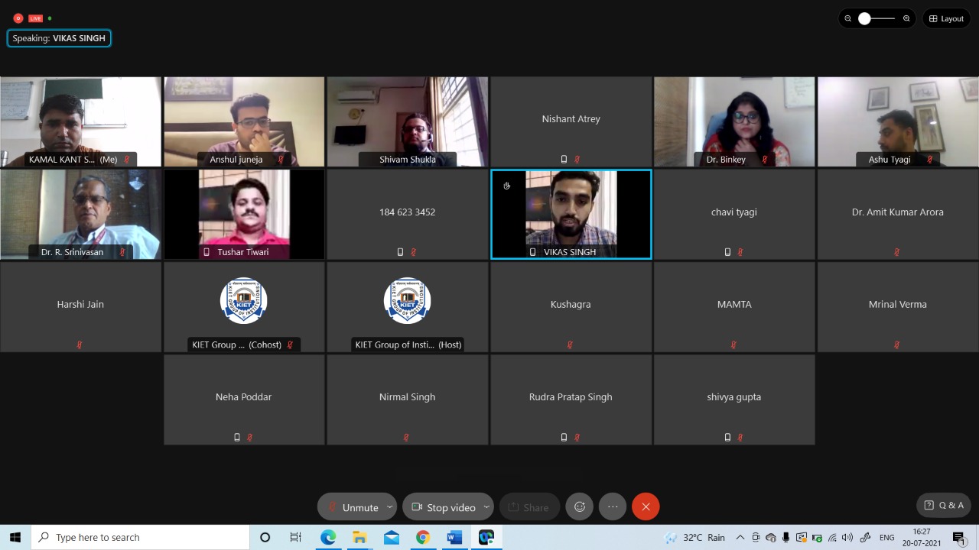Select Dr. Binkey's video tile
The image size is (979, 550).
tap(733, 121)
